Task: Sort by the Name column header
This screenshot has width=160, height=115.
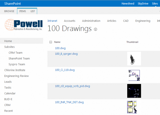Action: pos(57,42)
